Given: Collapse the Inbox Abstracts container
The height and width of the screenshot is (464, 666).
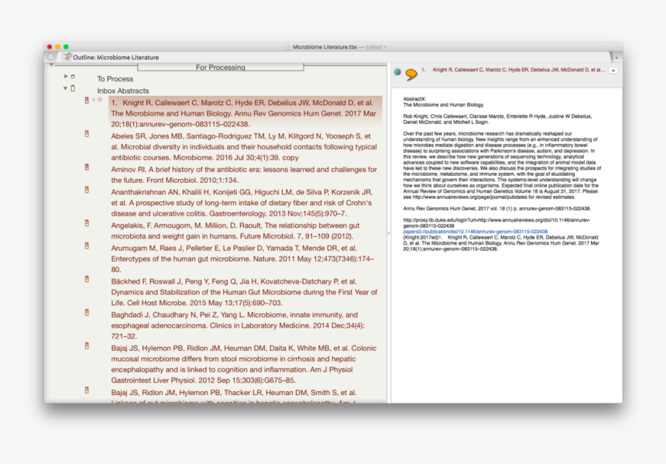Looking at the screenshot, I should [65, 88].
